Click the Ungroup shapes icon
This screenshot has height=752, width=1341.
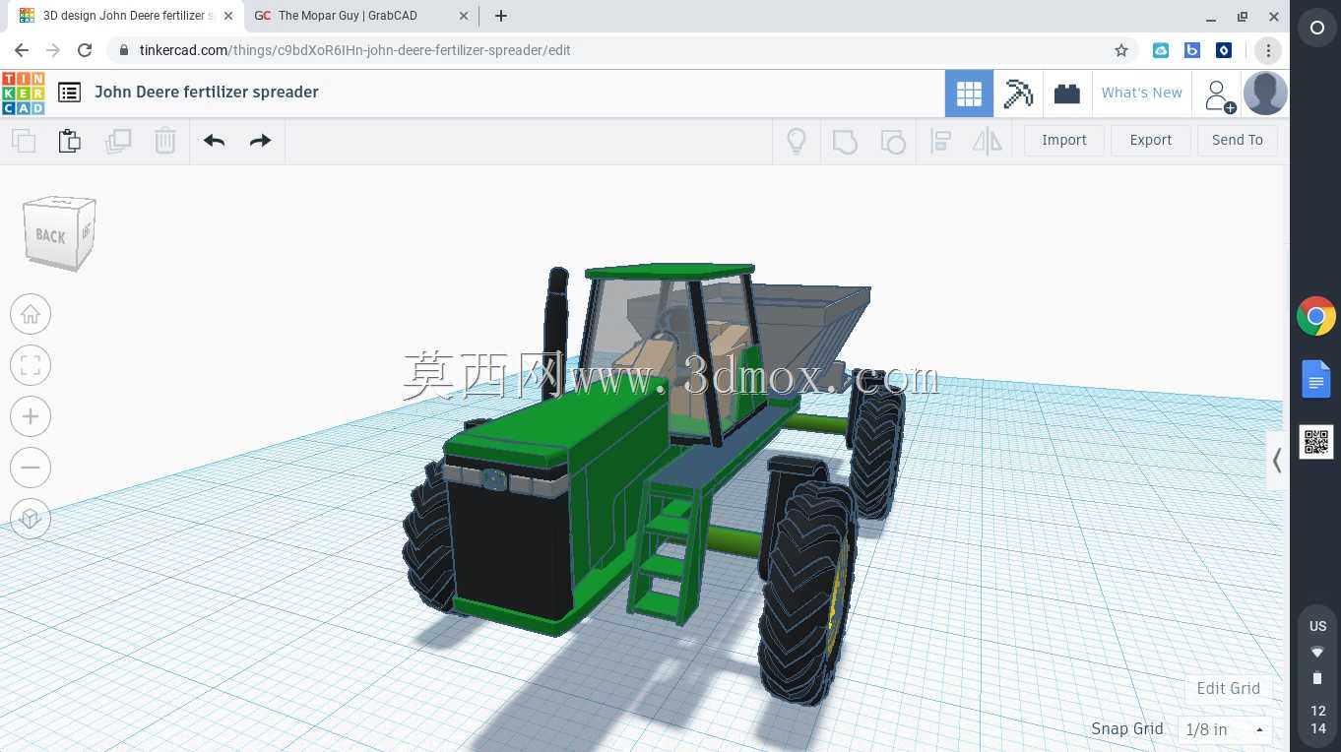point(892,141)
